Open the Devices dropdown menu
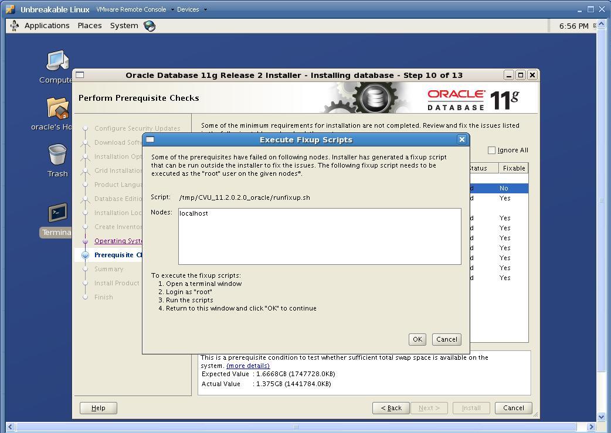The image size is (611, 433). tap(192, 9)
